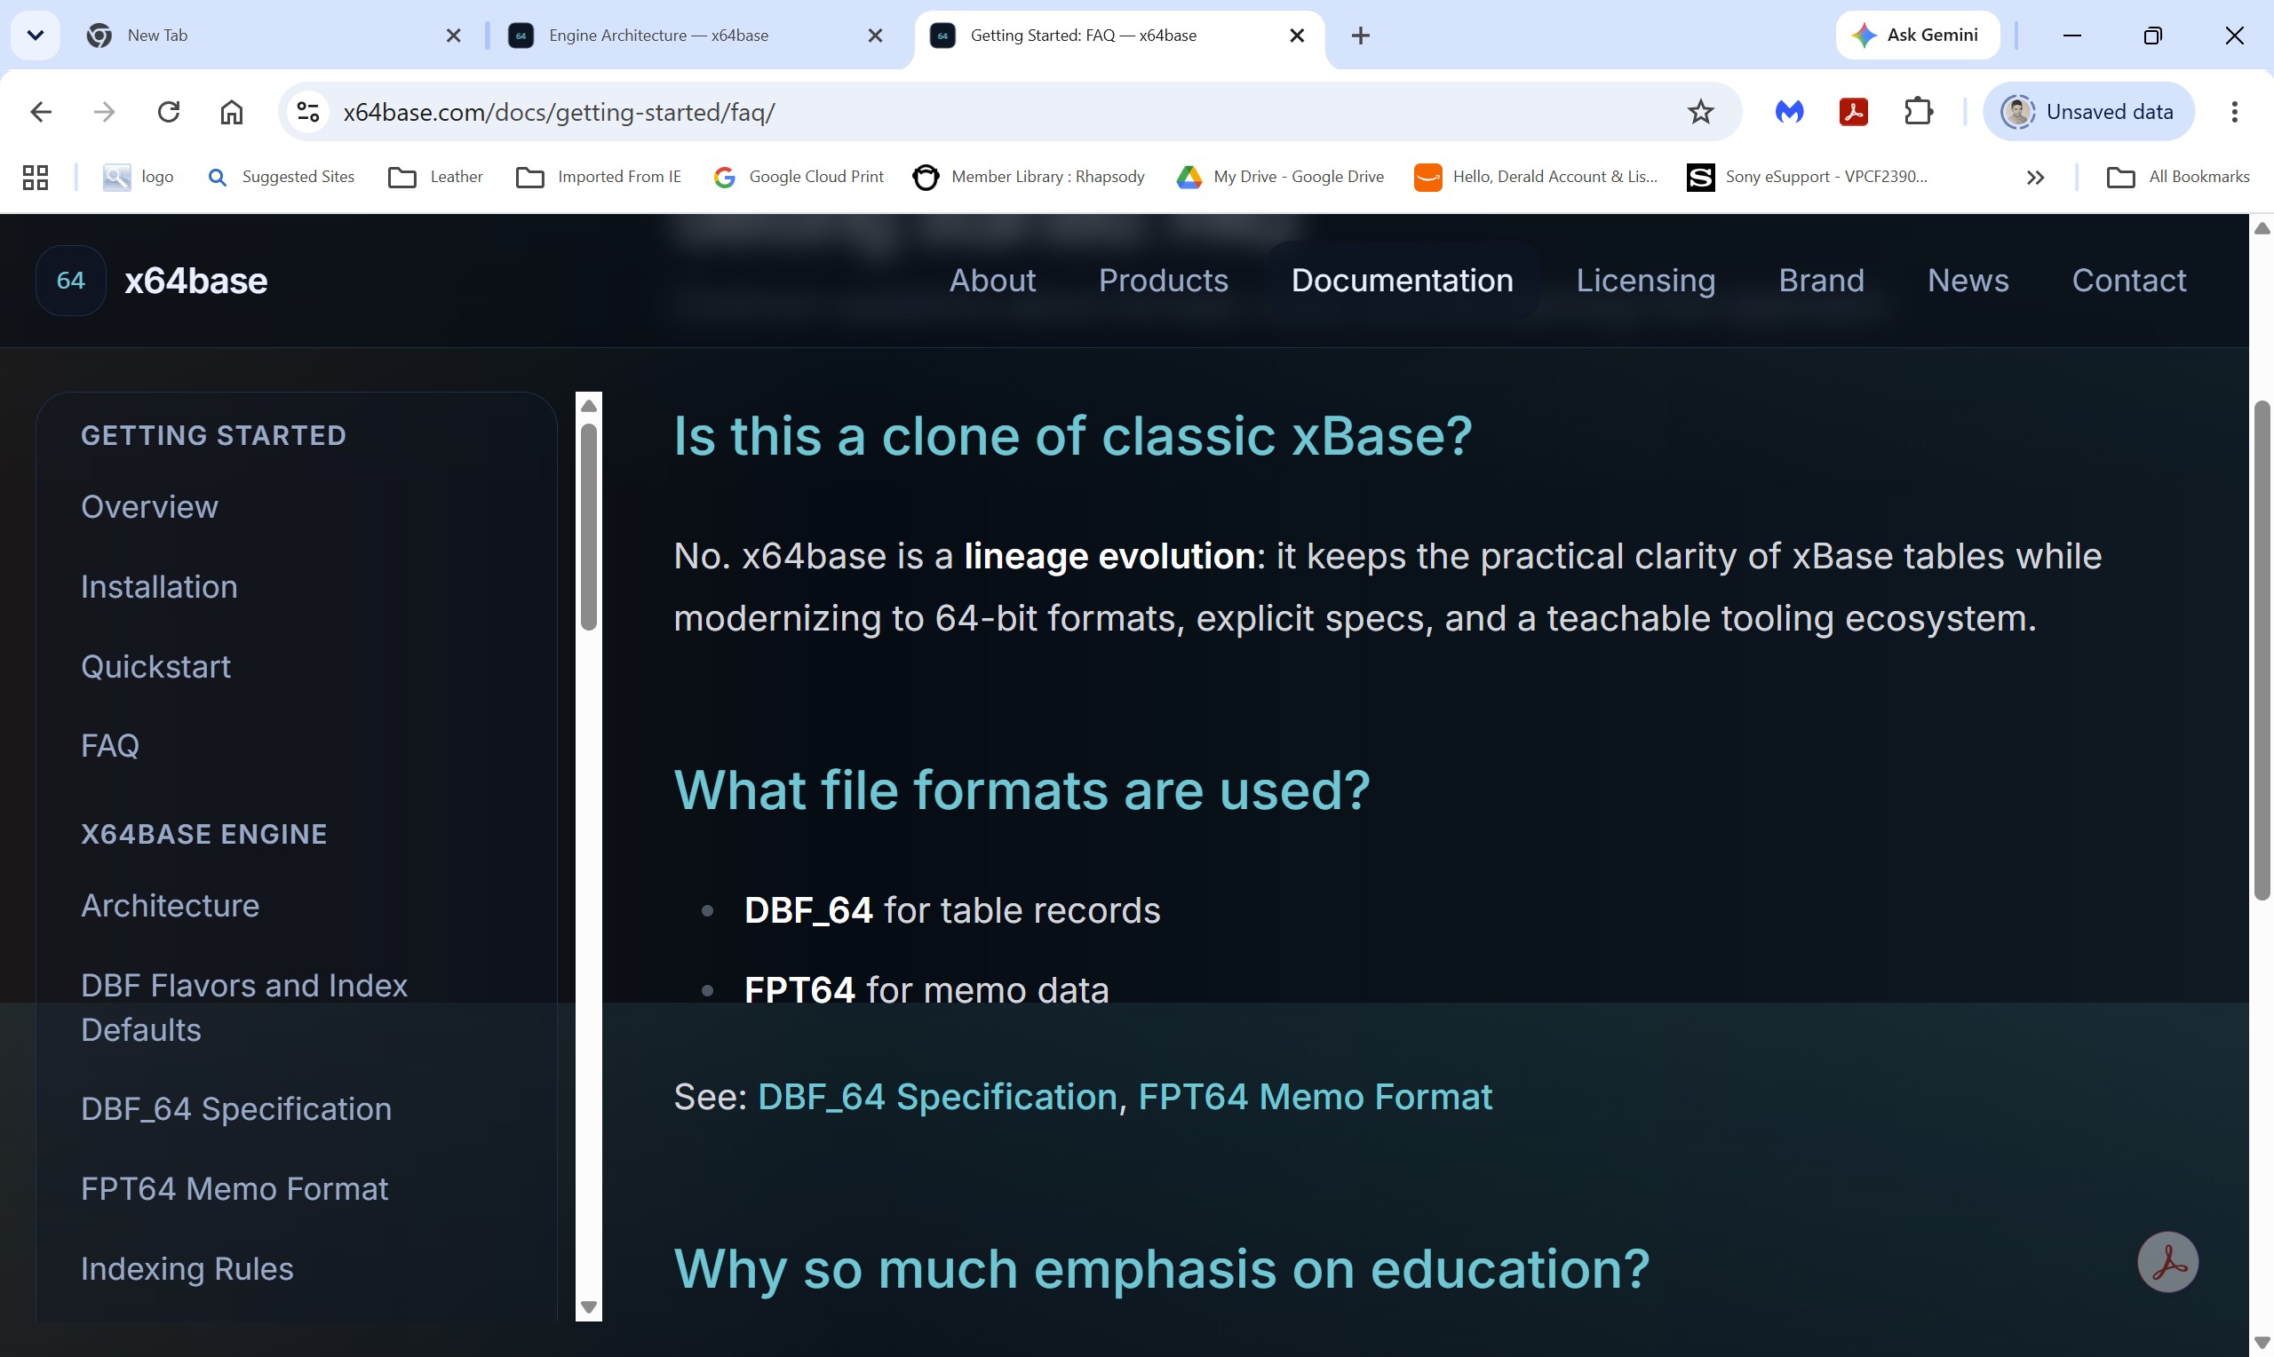Screen dimensions: 2274x1357
Task: Open the Documentation nav item
Action: pos(1402,280)
